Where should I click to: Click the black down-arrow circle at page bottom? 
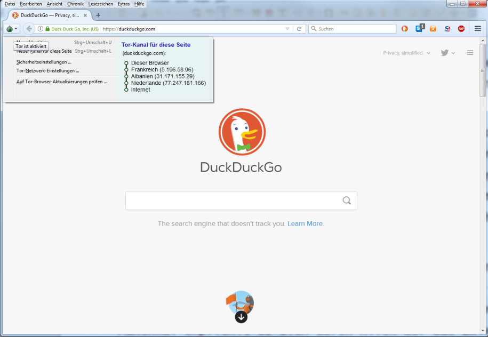(241, 317)
